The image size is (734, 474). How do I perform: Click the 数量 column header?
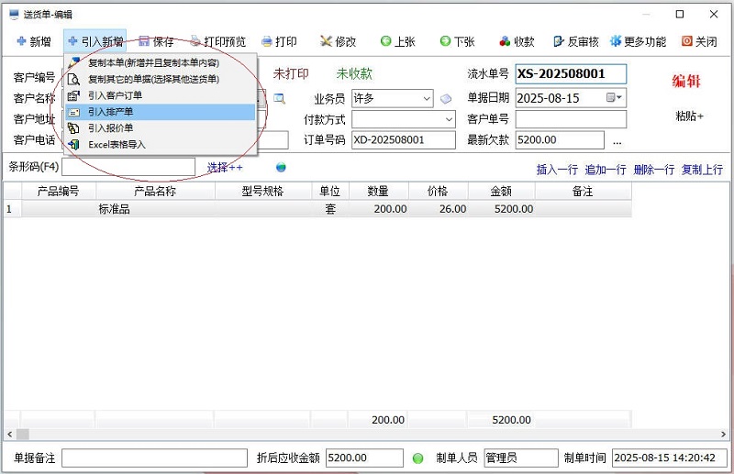tap(378, 191)
